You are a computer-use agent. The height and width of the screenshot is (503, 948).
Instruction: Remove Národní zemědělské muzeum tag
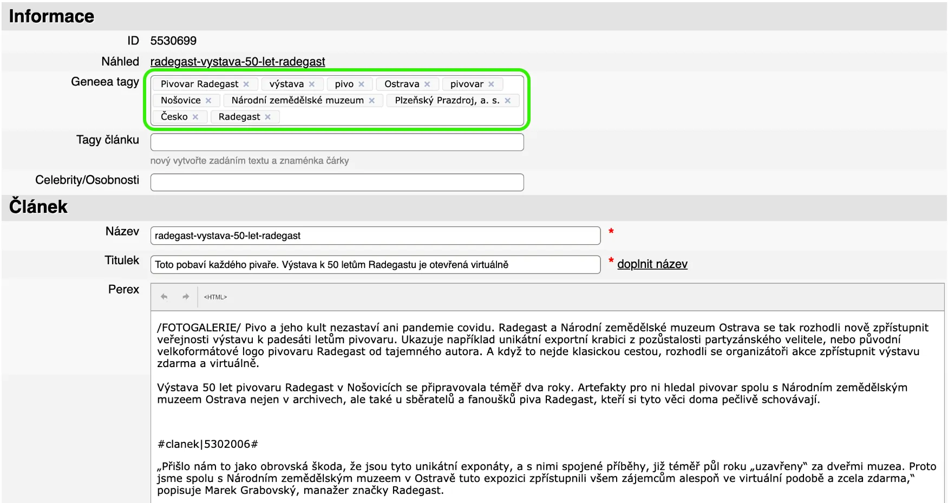(372, 101)
